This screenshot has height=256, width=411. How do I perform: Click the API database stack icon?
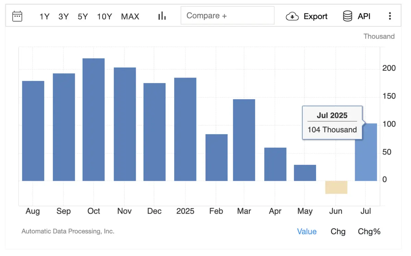(347, 16)
